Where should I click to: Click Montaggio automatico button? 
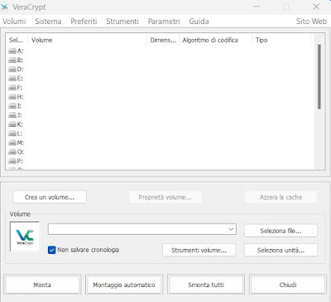tap(124, 285)
